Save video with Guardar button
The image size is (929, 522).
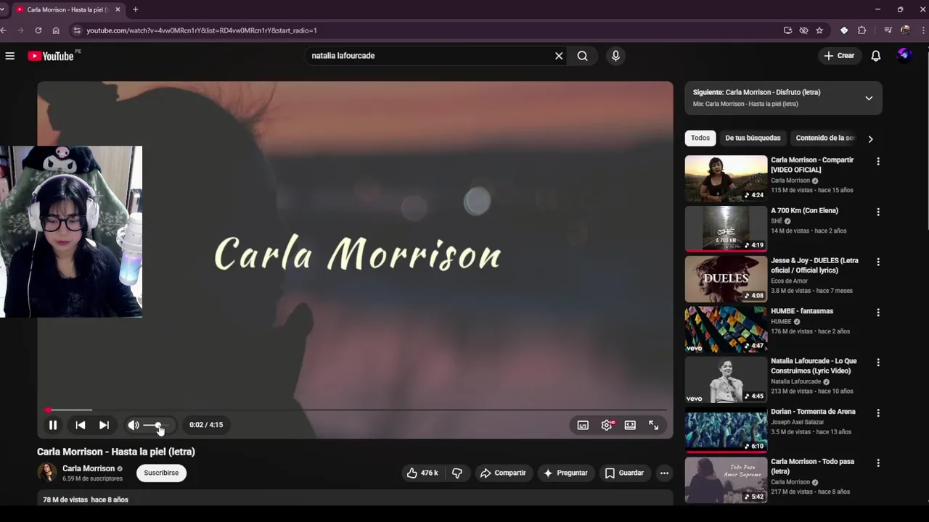pyautogui.click(x=624, y=473)
